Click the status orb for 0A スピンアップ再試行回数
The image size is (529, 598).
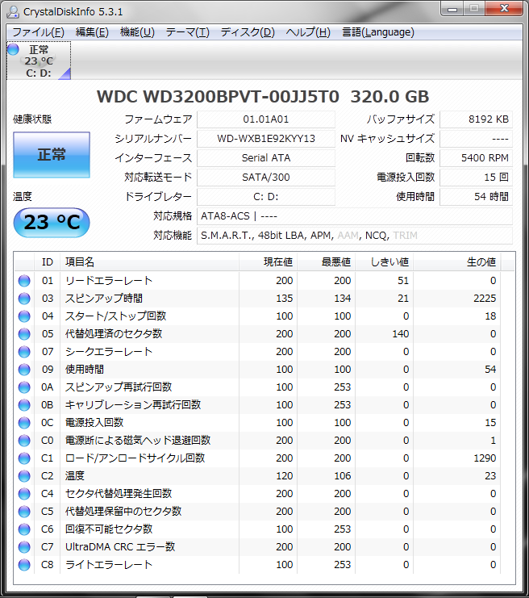[x=24, y=387]
